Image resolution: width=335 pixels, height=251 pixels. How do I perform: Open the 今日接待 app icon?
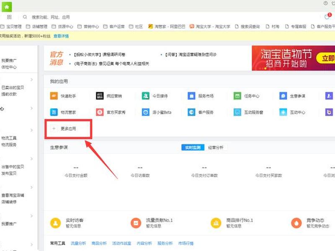pyautogui.click(x=146, y=96)
